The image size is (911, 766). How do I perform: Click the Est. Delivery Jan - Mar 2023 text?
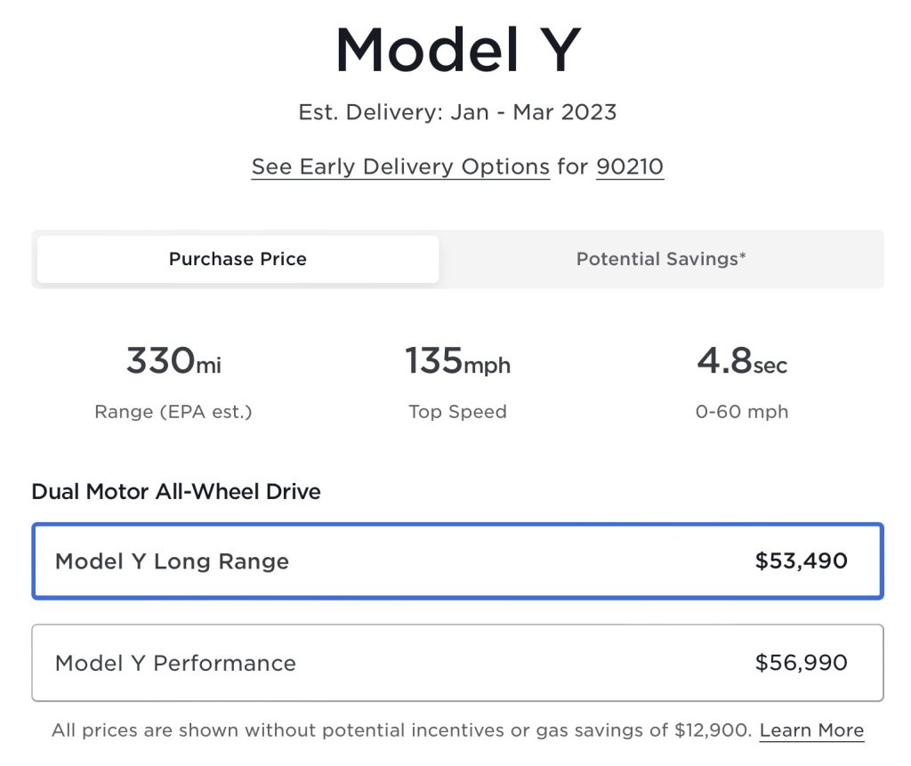click(457, 113)
